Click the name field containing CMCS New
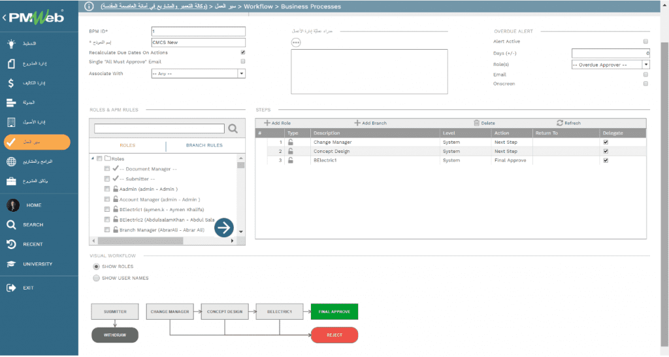This screenshot has height=357, width=669. (199, 42)
